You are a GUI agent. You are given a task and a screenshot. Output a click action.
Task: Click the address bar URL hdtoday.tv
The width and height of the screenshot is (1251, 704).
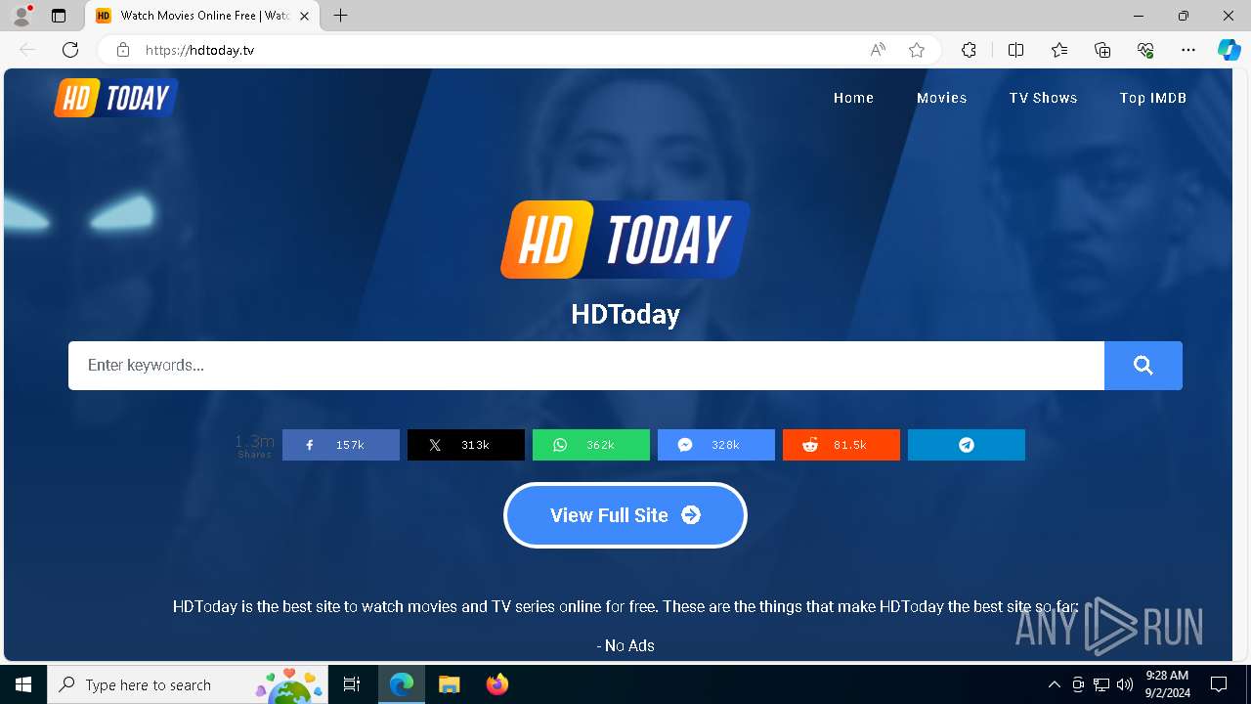coord(199,50)
